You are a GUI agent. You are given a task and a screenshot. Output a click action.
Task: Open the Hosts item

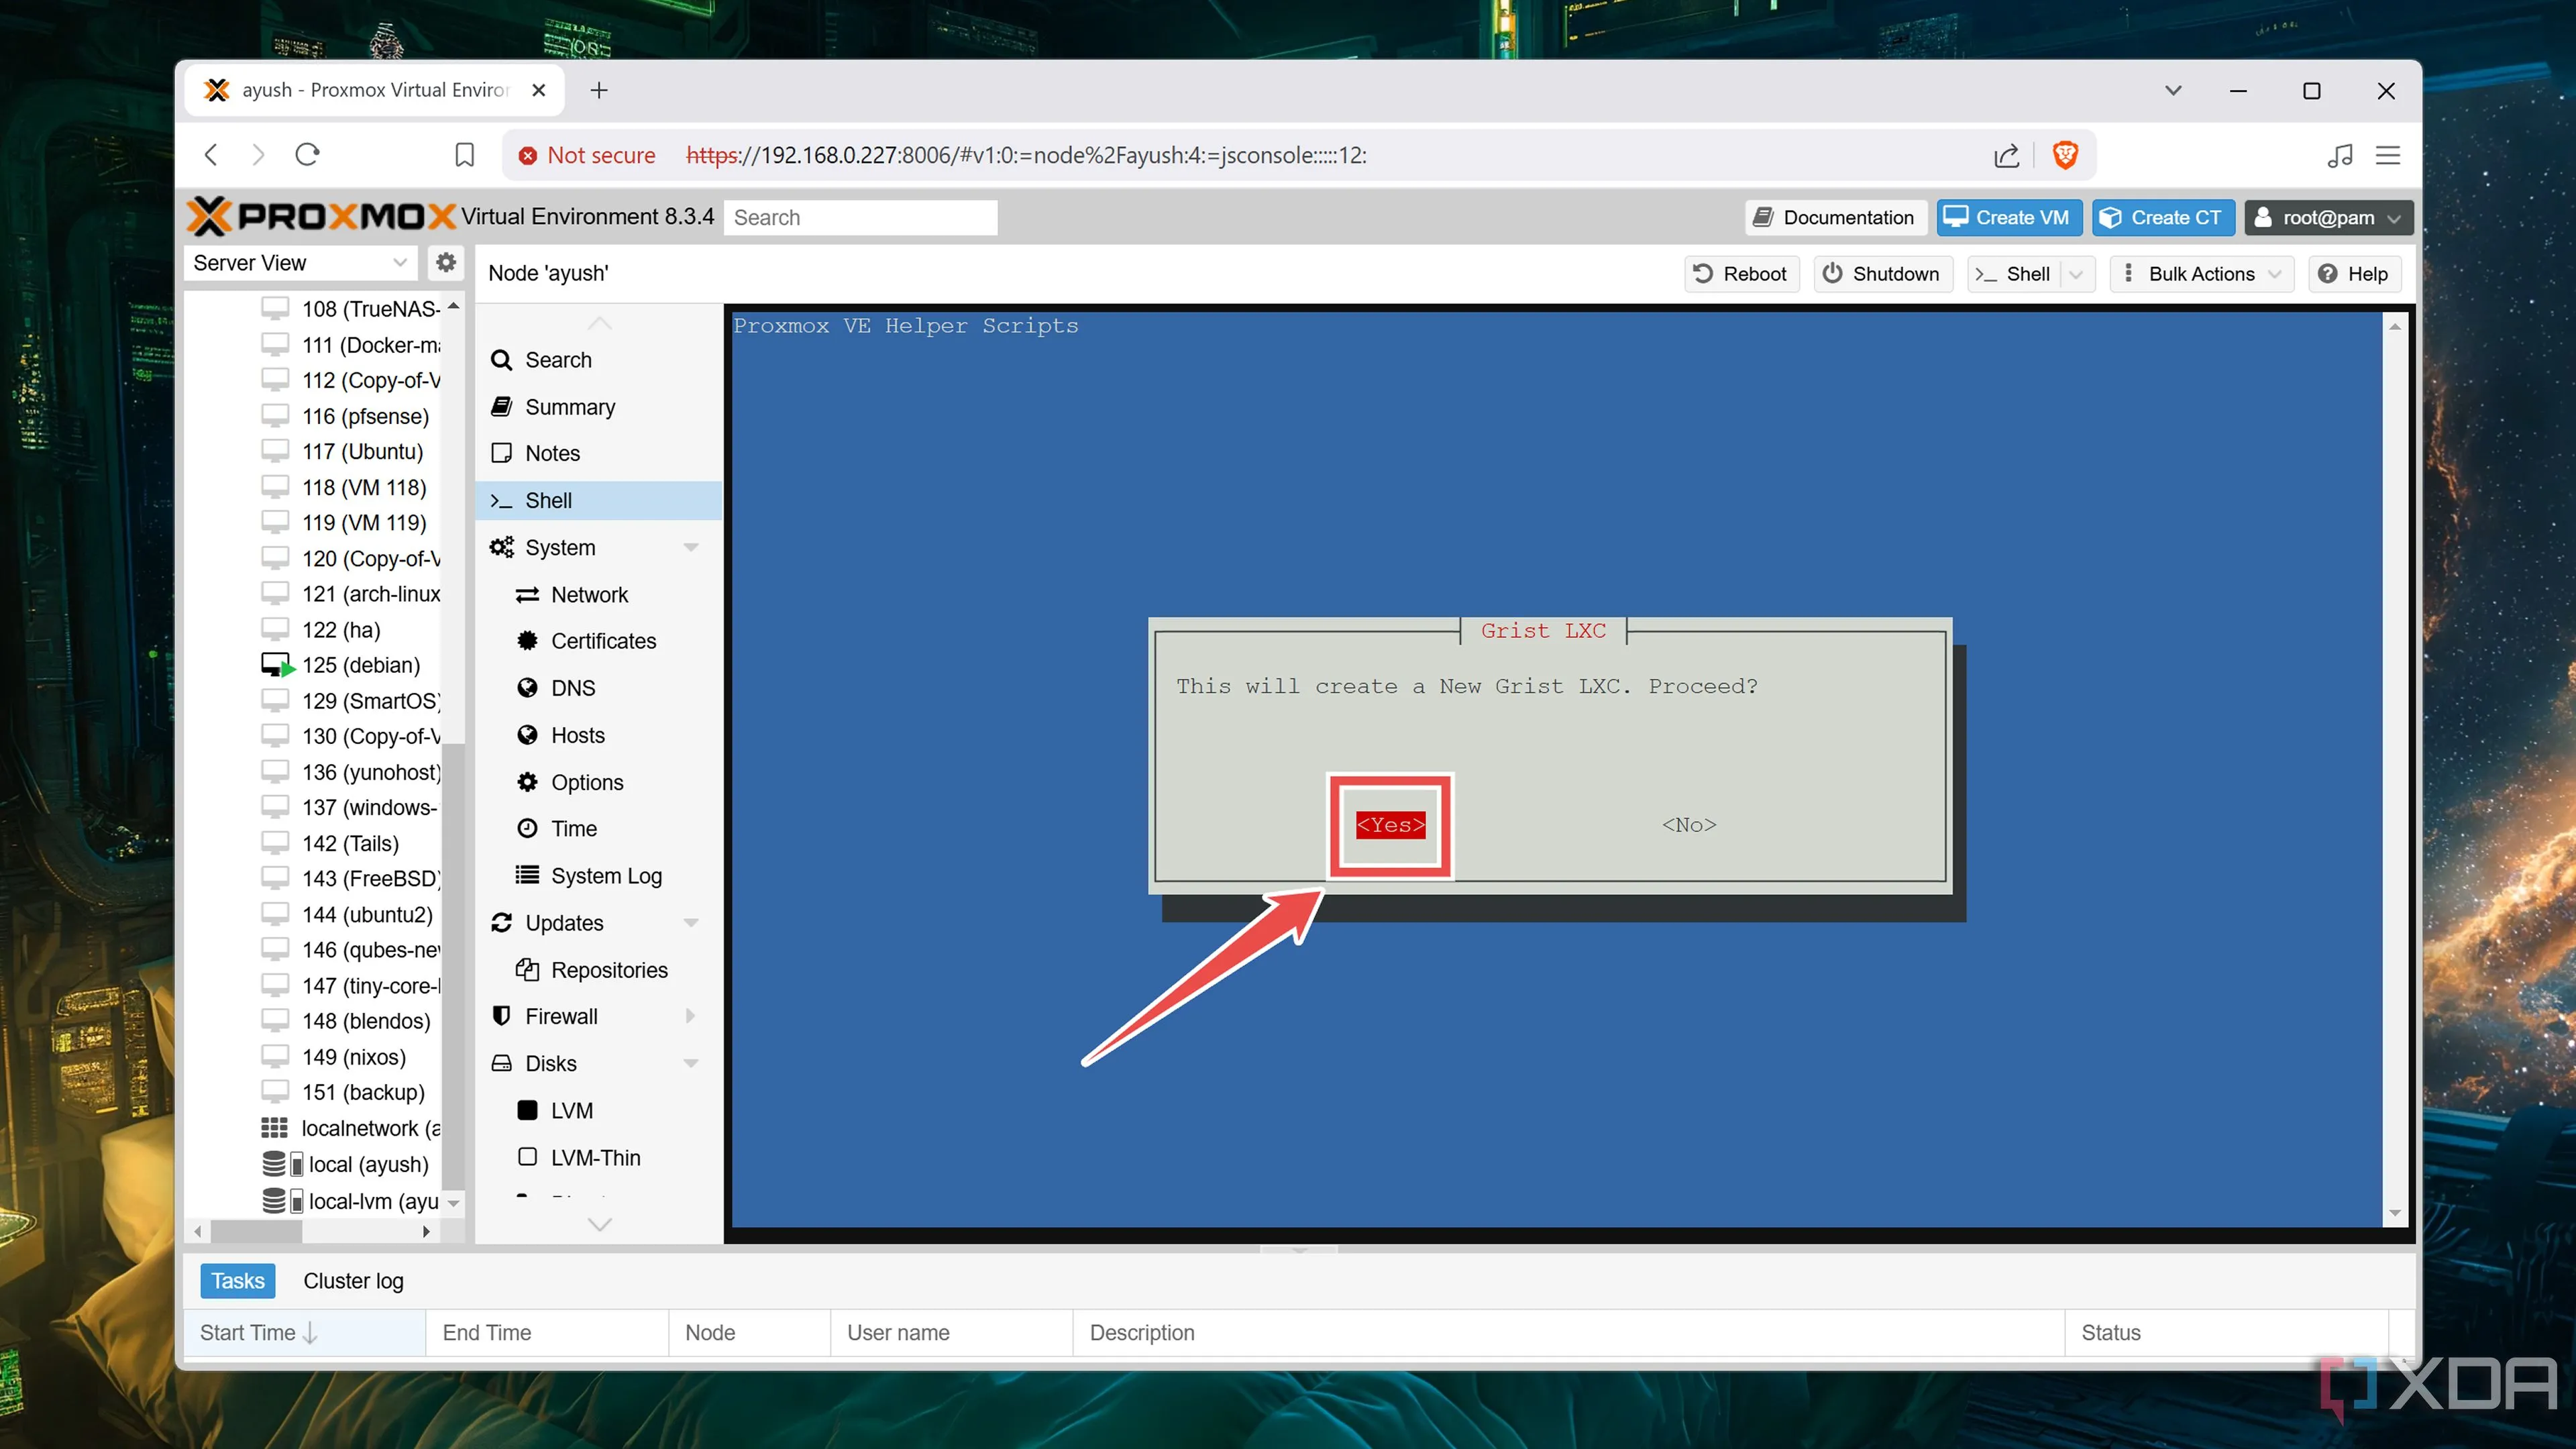click(x=598, y=735)
